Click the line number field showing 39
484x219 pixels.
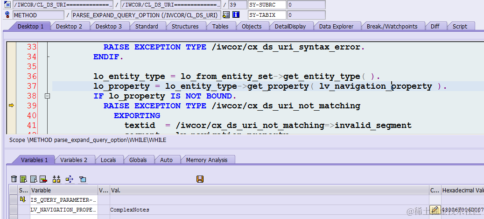[x=238, y=5]
